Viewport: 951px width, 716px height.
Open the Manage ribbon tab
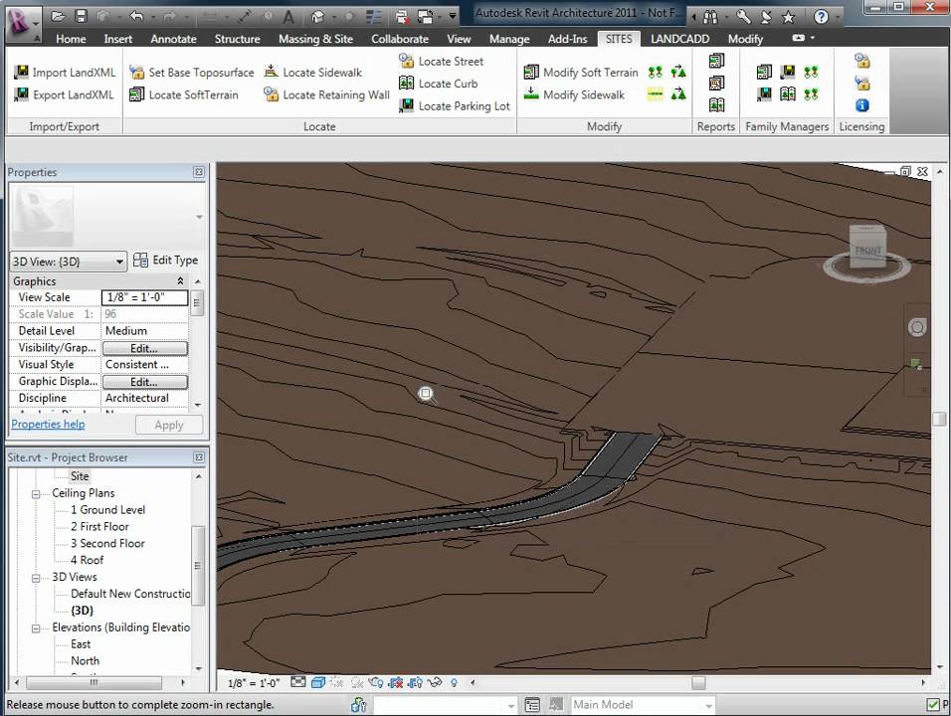[x=509, y=39]
